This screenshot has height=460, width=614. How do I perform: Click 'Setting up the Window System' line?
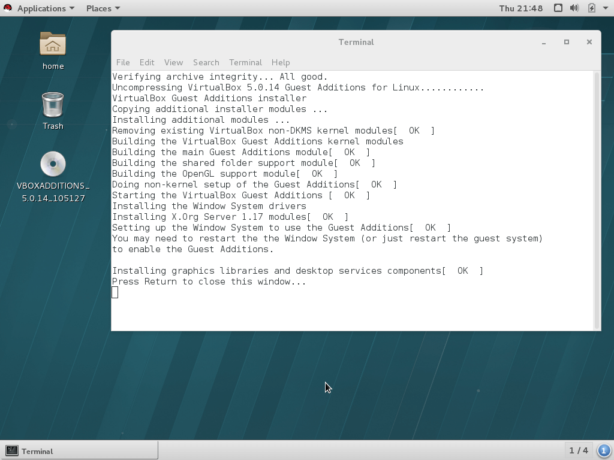point(282,228)
